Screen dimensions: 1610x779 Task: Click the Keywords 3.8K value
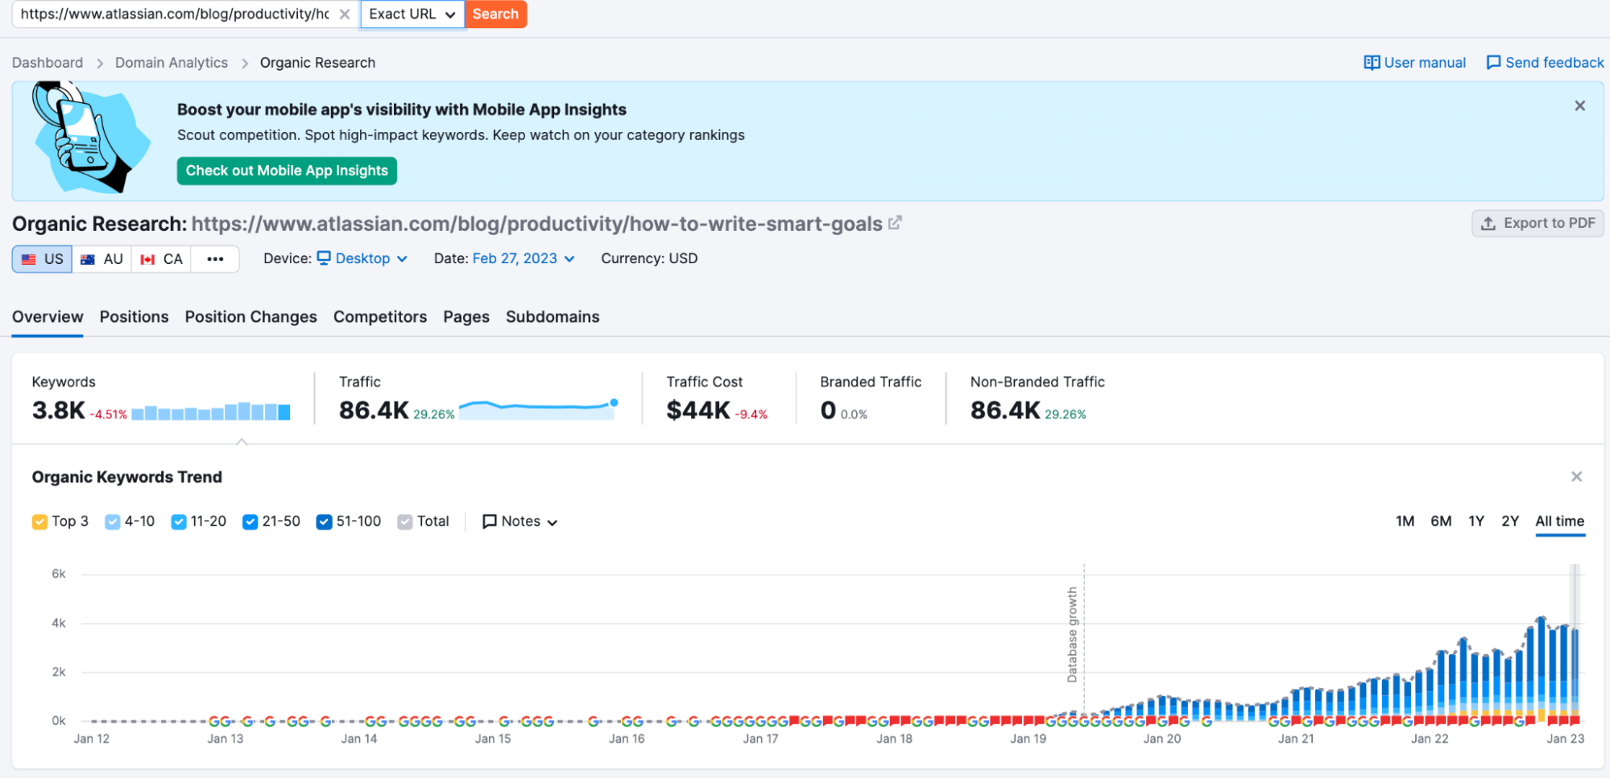(58, 410)
